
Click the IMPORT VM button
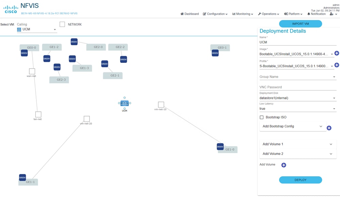click(300, 24)
